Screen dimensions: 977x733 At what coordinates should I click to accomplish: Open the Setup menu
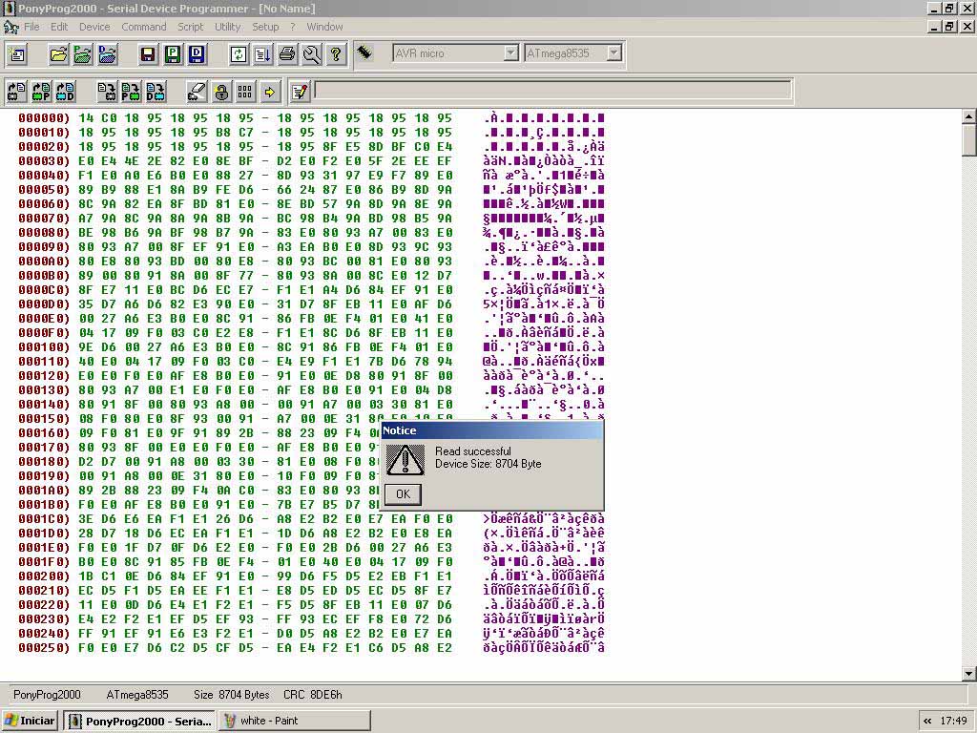(265, 27)
